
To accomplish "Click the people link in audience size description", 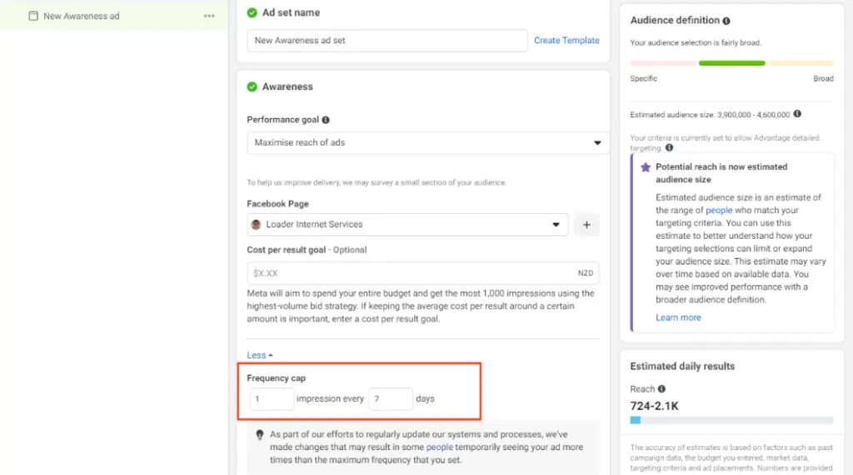I will (719, 211).
